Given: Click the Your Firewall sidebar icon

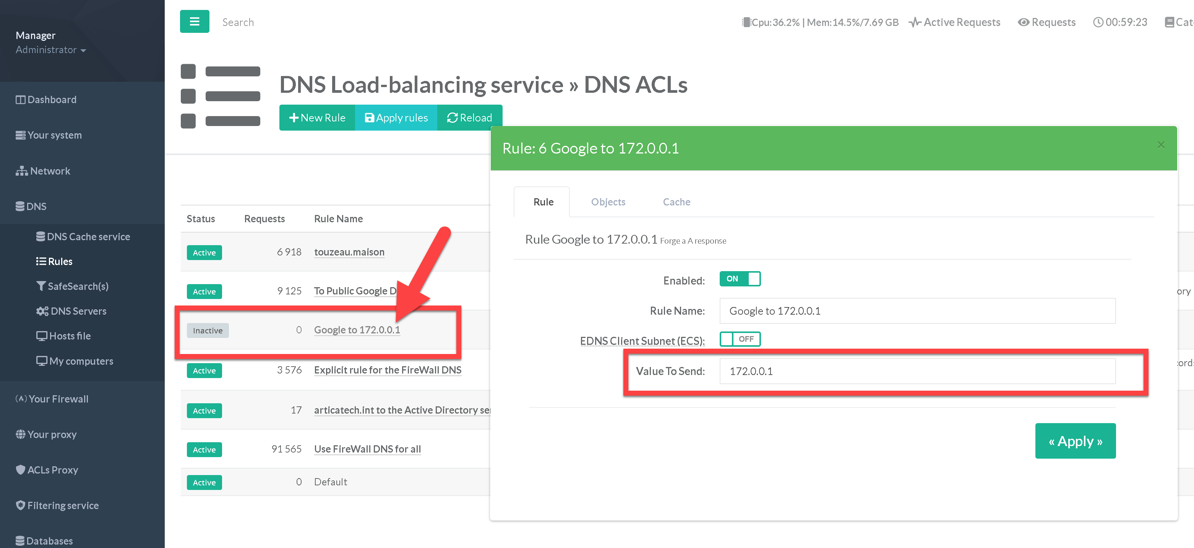Looking at the screenshot, I should click(21, 399).
